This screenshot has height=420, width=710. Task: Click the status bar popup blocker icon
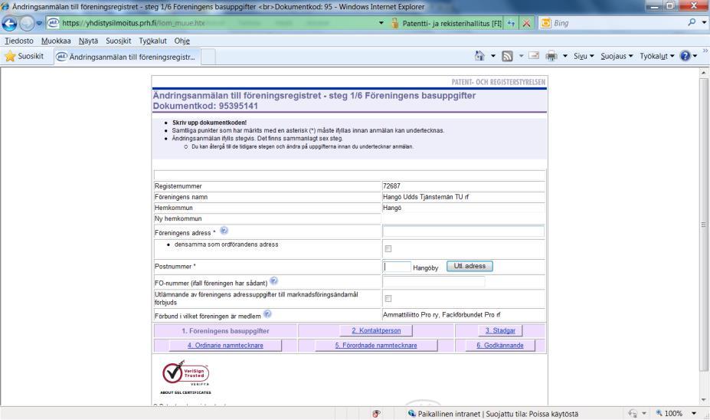click(376, 413)
